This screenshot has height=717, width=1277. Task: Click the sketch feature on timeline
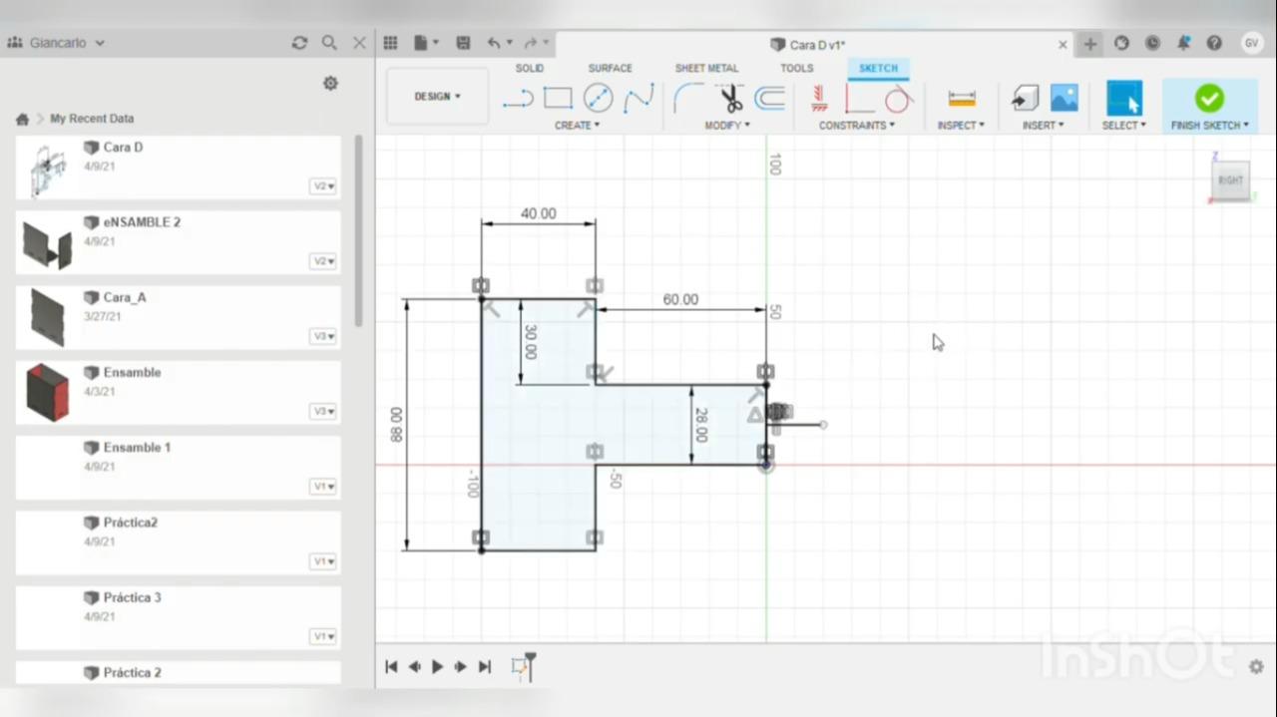point(520,667)
